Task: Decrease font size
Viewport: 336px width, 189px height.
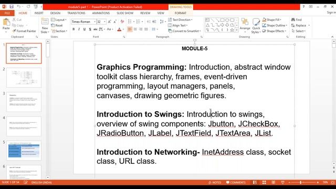Action: click(115, 22)
